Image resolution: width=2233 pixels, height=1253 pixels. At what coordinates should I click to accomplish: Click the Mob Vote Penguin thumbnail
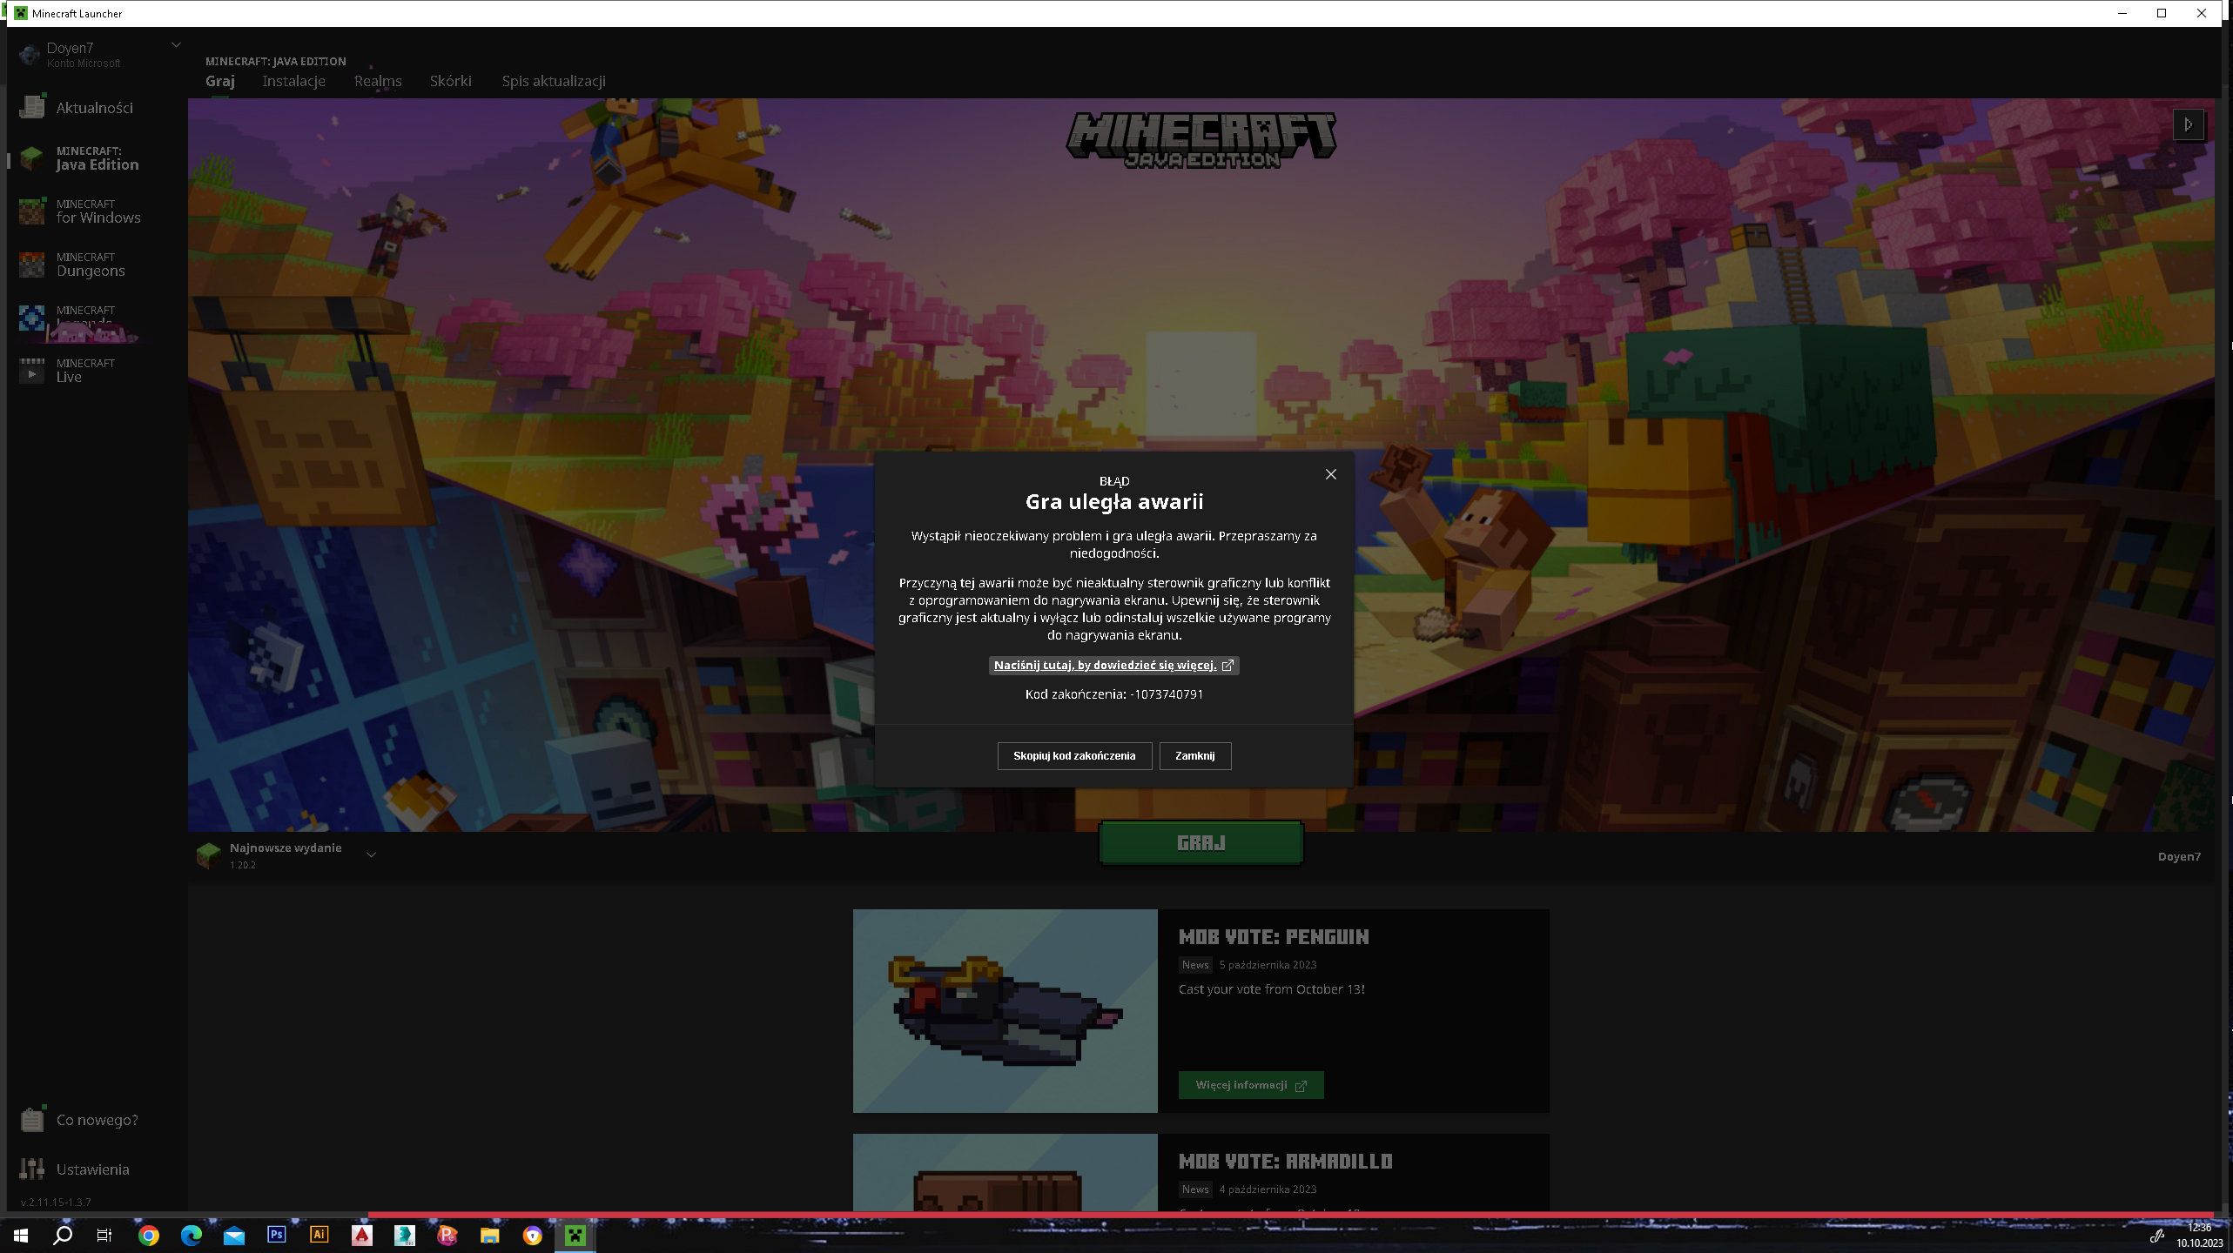tap(1005, 1010)
